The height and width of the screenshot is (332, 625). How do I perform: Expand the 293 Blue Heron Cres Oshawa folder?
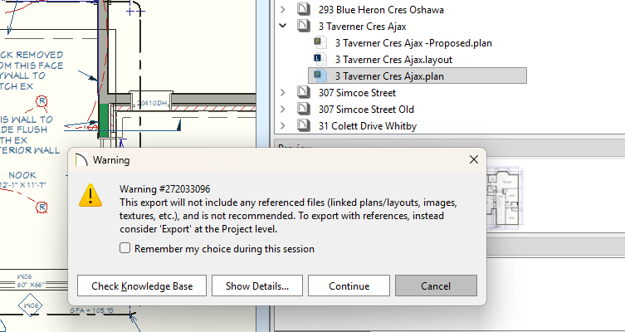pyautogui.click(x=284, y=10)
